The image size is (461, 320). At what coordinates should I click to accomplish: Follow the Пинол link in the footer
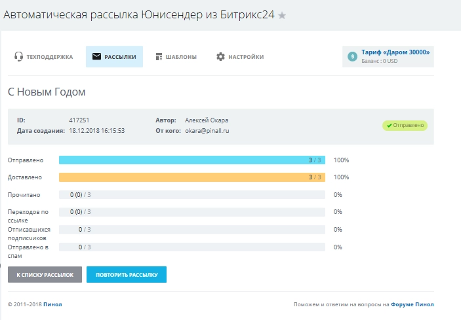(x=52, y=304)
